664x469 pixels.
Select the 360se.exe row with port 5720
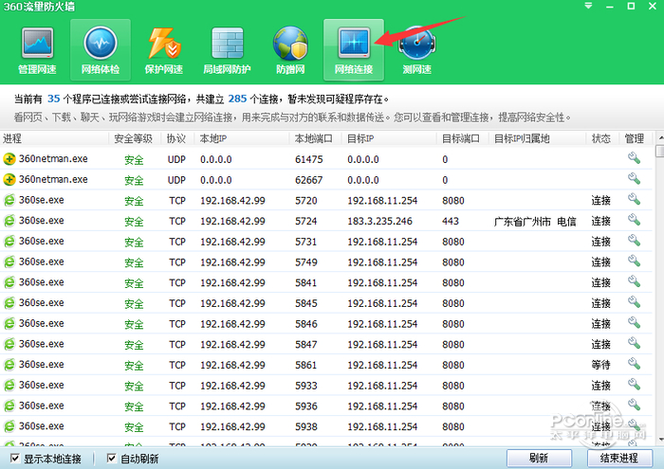click(x=285, y=200)
